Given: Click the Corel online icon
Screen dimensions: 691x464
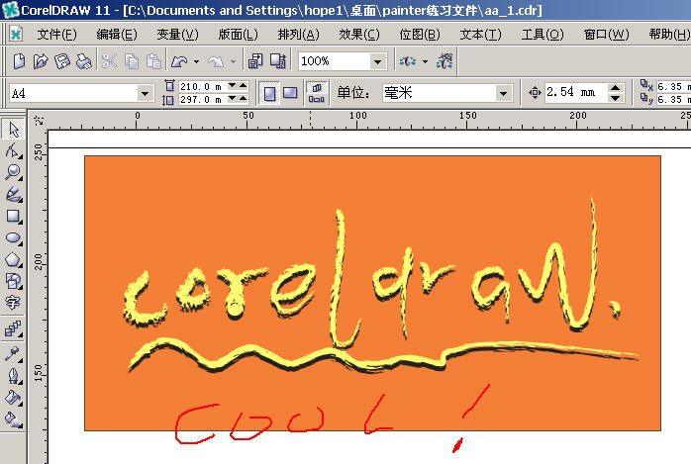Looking at the screenshot, I should (445, 61).
